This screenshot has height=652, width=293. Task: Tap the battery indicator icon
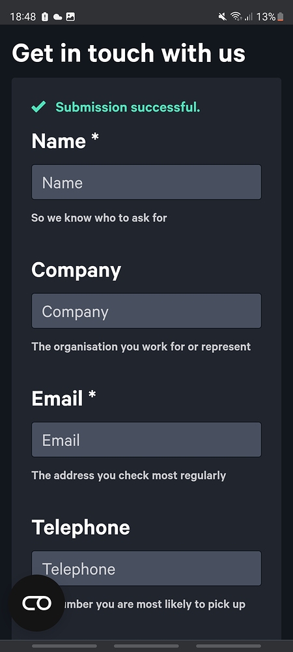(281, 17)
